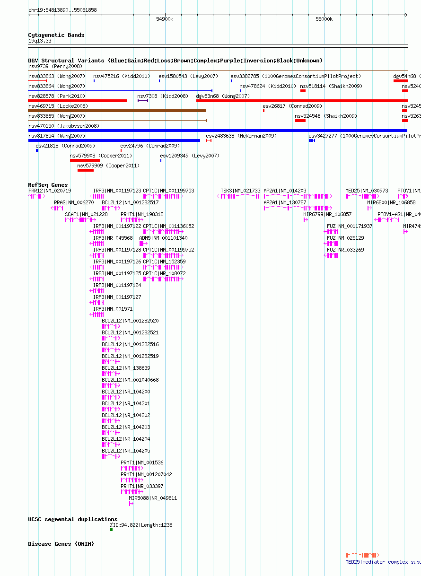Click the chr19:54813890..55051858 coordinate label
Screen dimensions: 421x576
62,10
